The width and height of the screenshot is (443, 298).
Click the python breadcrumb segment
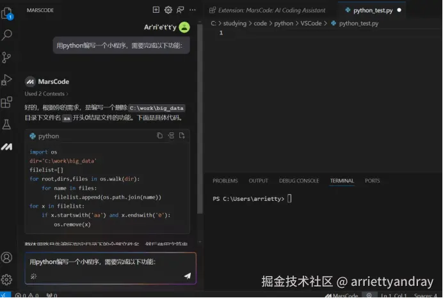[284, 23]
